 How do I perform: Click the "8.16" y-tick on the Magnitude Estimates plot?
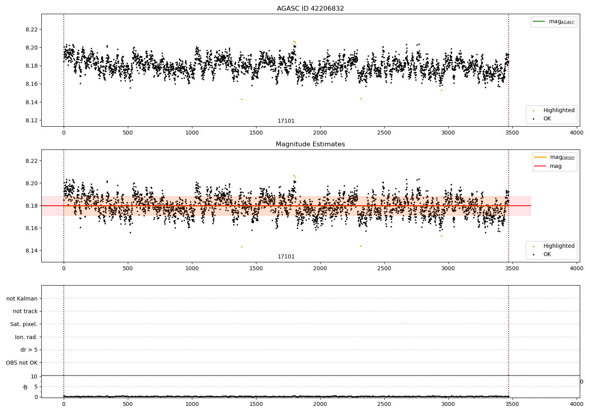click(x=32, y=228)
